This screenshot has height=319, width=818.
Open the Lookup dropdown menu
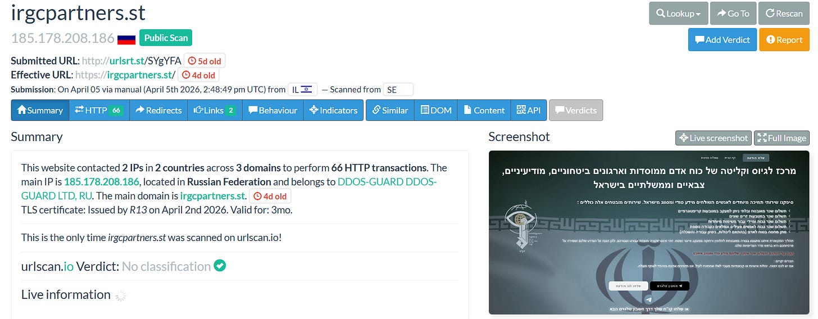[678, 13]
